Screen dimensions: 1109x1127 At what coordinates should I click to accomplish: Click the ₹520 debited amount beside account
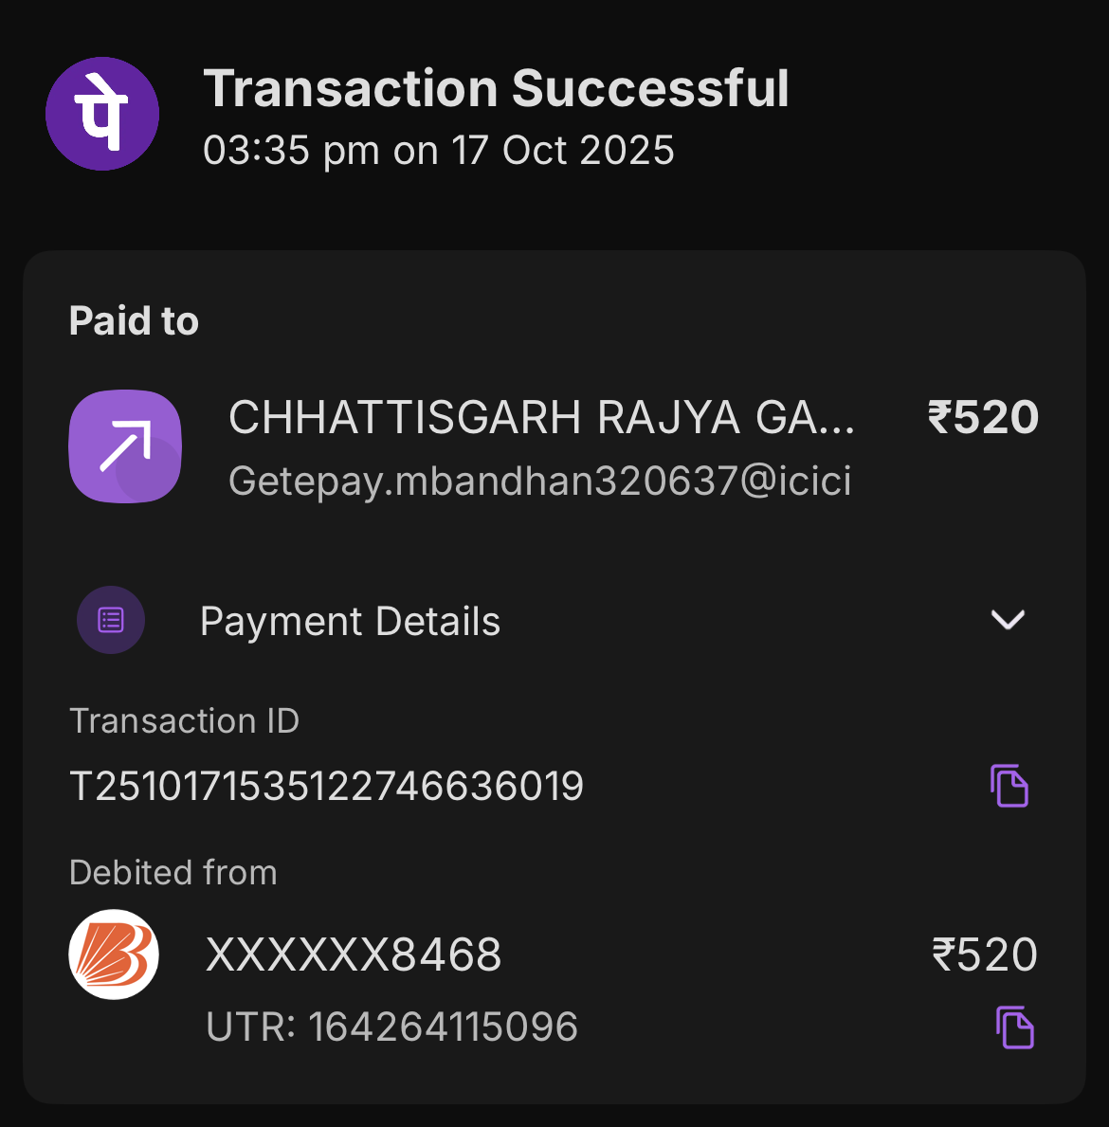985,954
